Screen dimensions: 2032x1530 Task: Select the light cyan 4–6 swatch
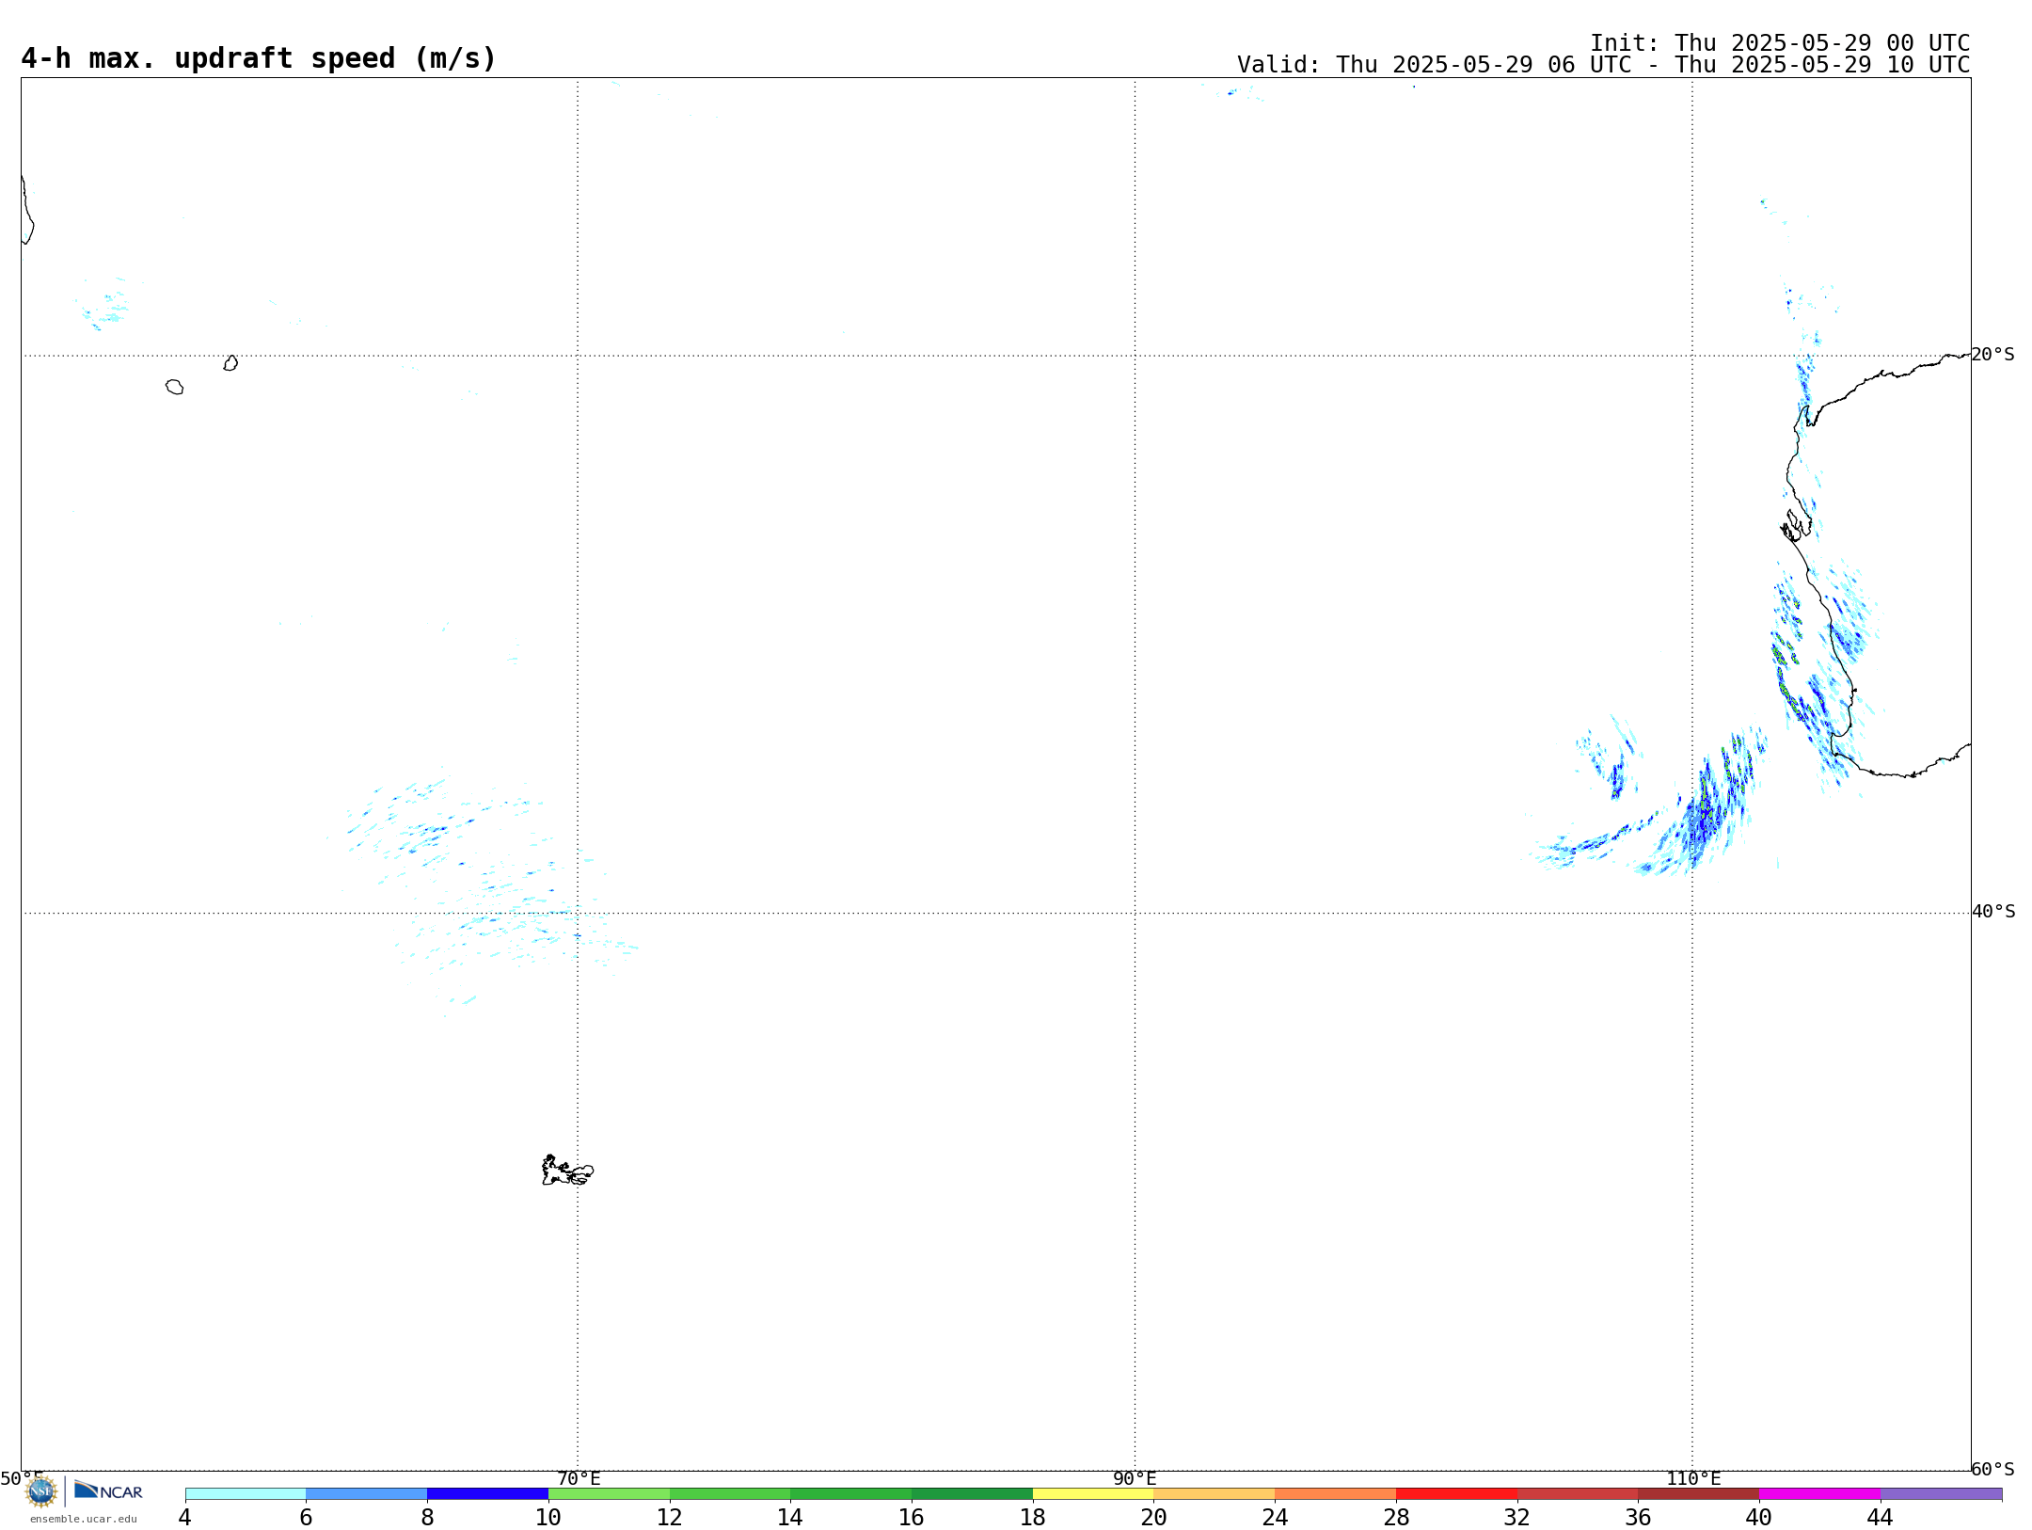pos(246,1494)
